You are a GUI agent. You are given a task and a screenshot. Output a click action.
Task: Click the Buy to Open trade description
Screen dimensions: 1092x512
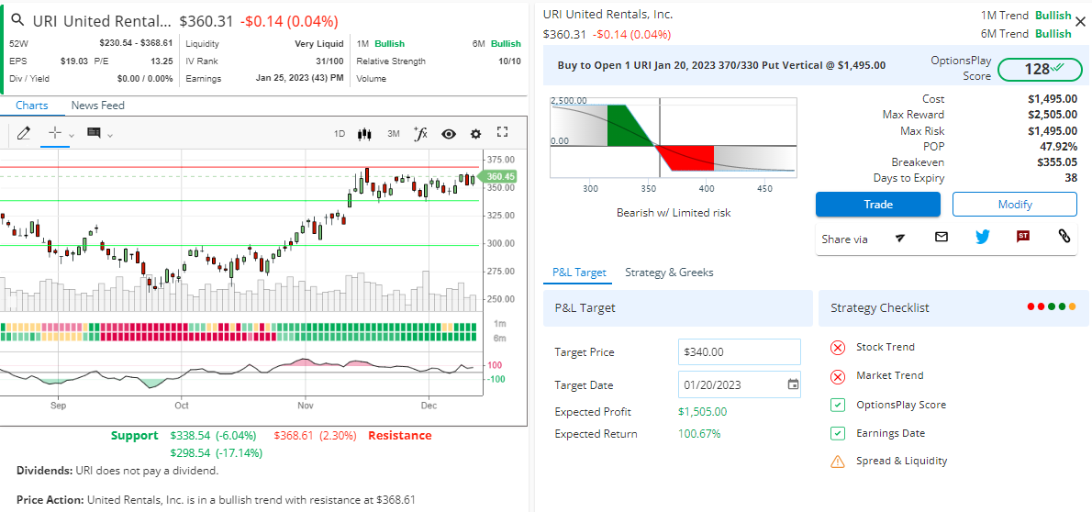coord(721,65)
